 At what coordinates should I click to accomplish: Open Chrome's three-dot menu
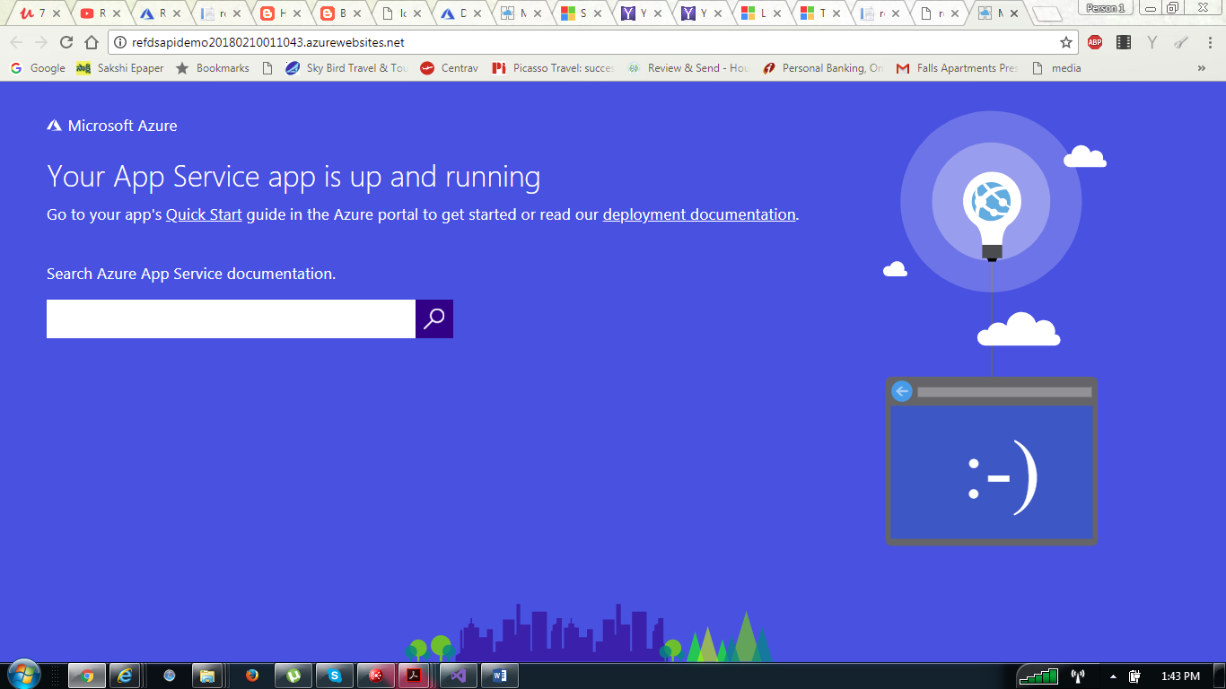point(1210,41)
